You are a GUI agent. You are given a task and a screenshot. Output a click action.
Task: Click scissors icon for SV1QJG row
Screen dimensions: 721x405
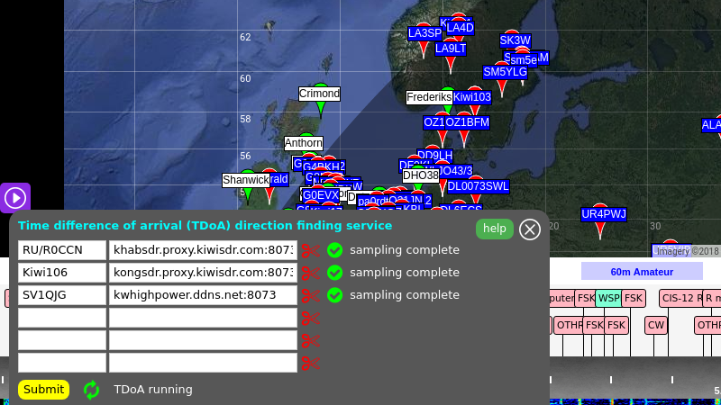(x=311, y=295)
